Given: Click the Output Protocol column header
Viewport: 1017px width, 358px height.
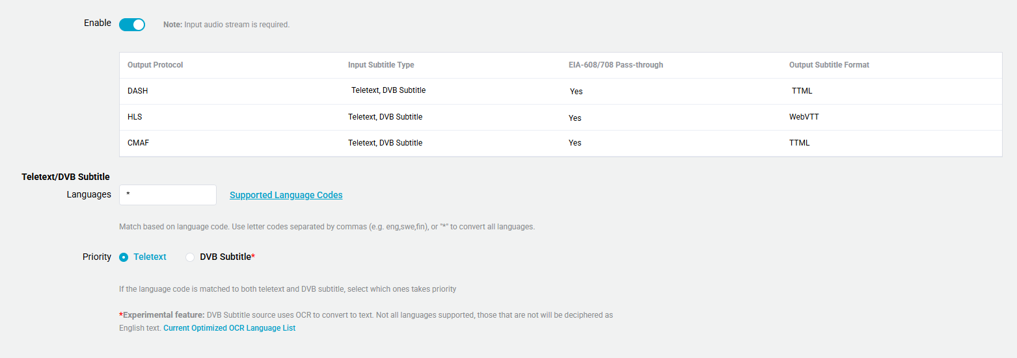Looking at the screenshot, I should click(x=156, y=65).
